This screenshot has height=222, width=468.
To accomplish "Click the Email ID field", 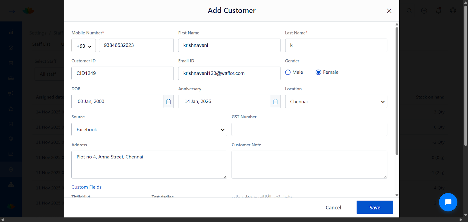I will click(x=229, y=73).
